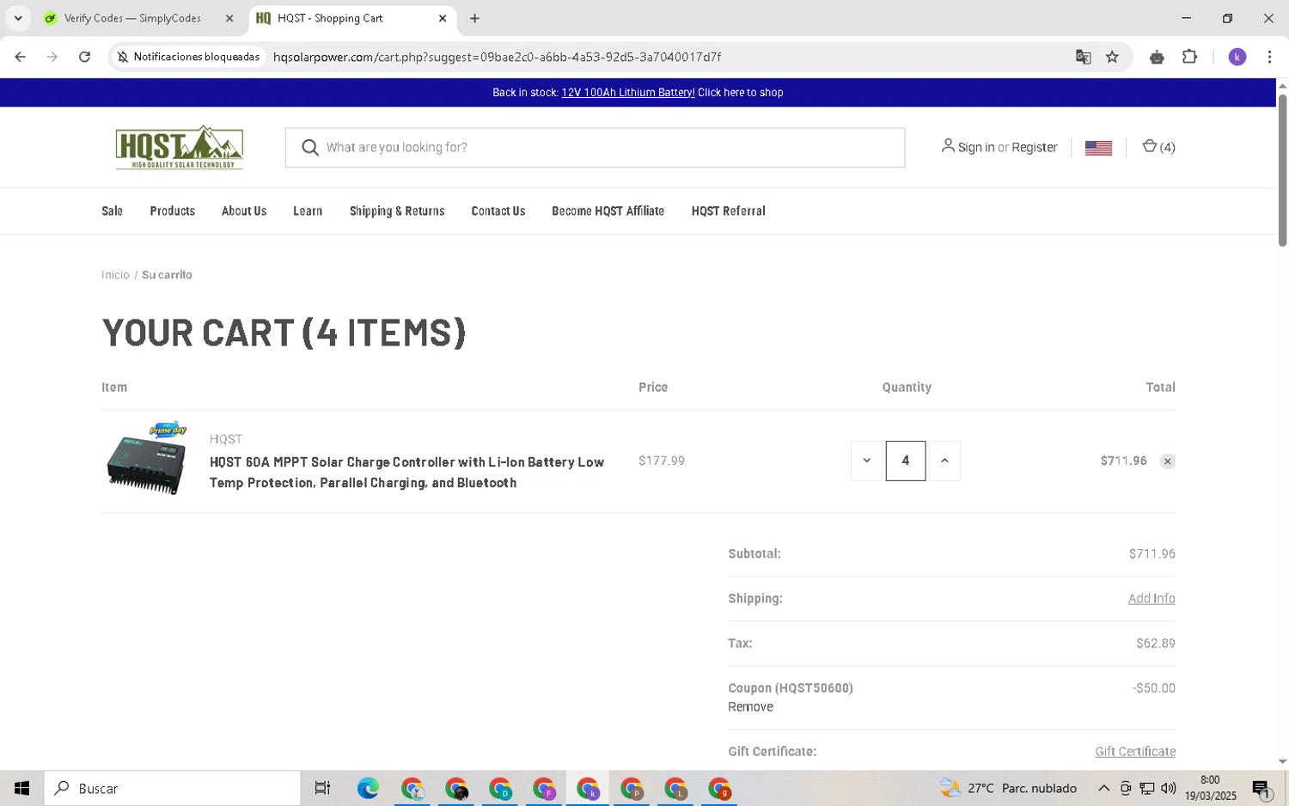Open the notification center icon
This screenshot has width=1289, height=806.
click(1262, 788)
